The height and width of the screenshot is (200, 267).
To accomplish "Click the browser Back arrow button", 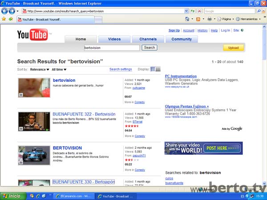I will point(5,11).
